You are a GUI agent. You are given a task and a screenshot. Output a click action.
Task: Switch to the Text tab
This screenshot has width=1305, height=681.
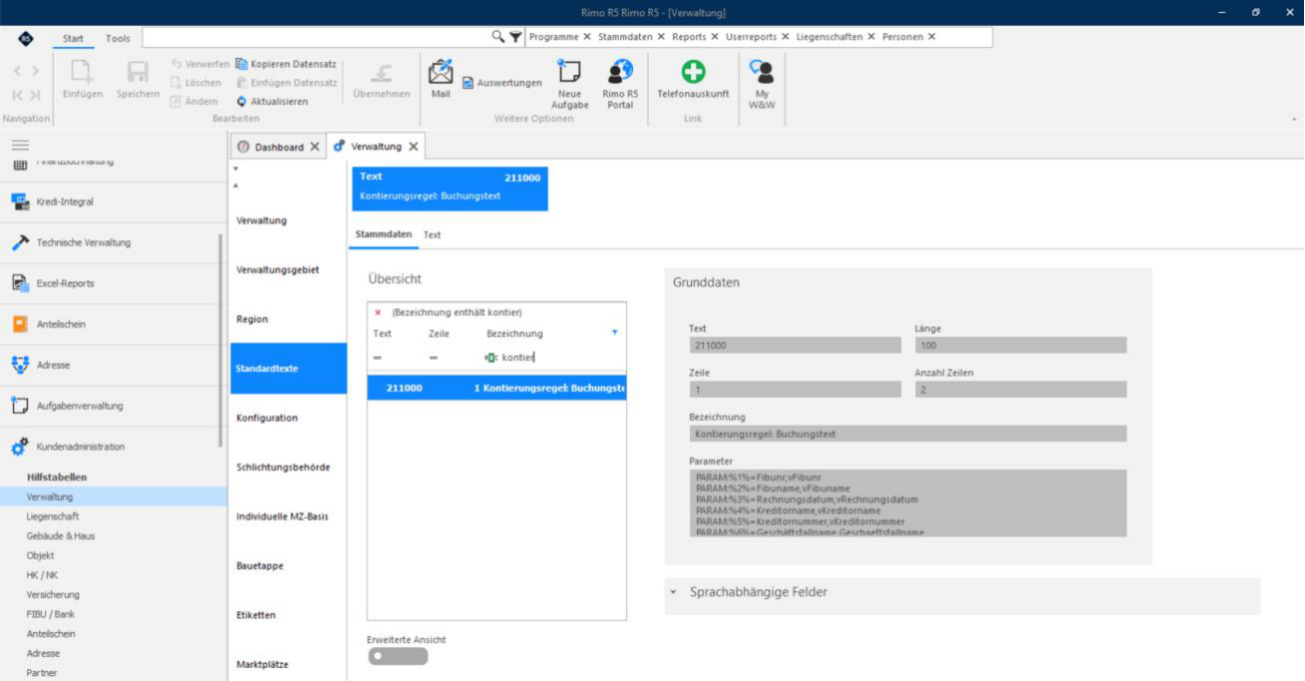coord(432,235)
